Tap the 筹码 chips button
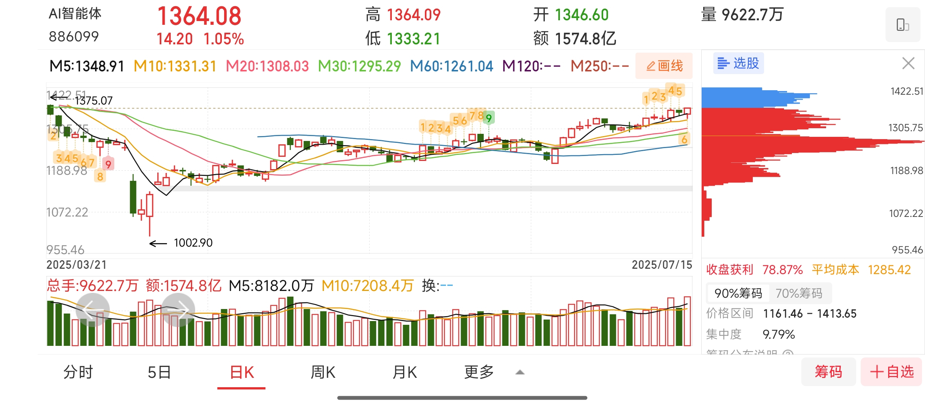 828,372
